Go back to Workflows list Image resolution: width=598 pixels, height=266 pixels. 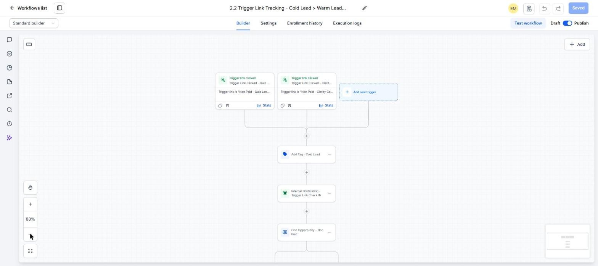tap(28, 8)
